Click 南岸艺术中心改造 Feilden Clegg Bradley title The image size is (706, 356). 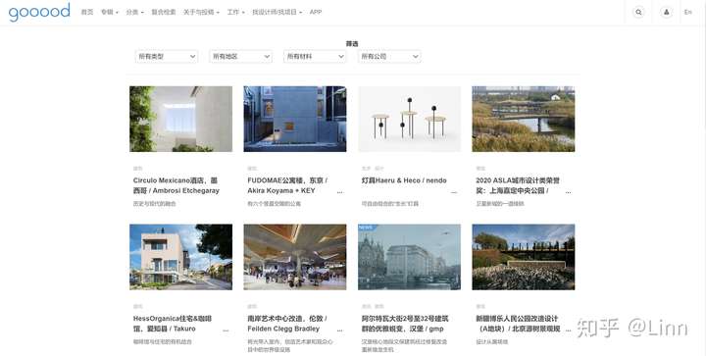286,324
